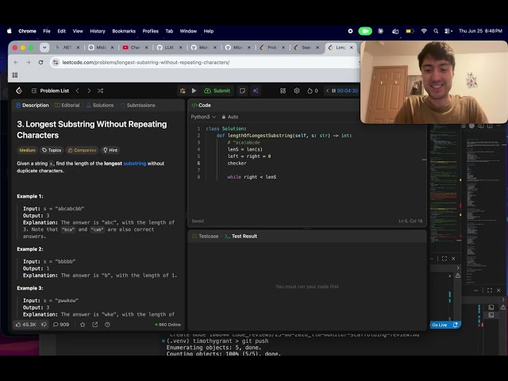This screenshot has height=381, width=508.
Task: Click the green camera recording indicator
Action: point(365,31)
